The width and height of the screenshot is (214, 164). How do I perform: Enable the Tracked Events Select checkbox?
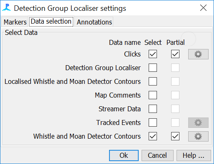[x=153, y=122]
